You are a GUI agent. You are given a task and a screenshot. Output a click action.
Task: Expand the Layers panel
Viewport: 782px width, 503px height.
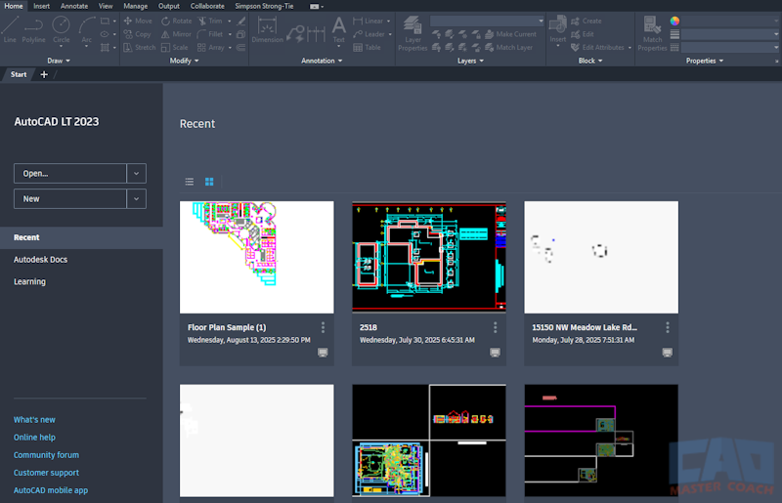point(470,61)
